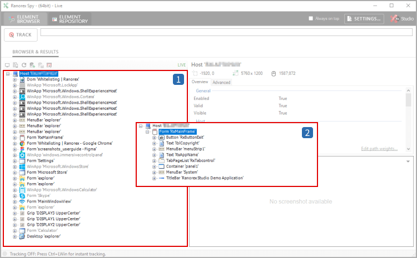Click the globe icon of Dom 'Whitelisting | Ranorex'
This screenshot has width=417, height=258.
tap(22, 79)
